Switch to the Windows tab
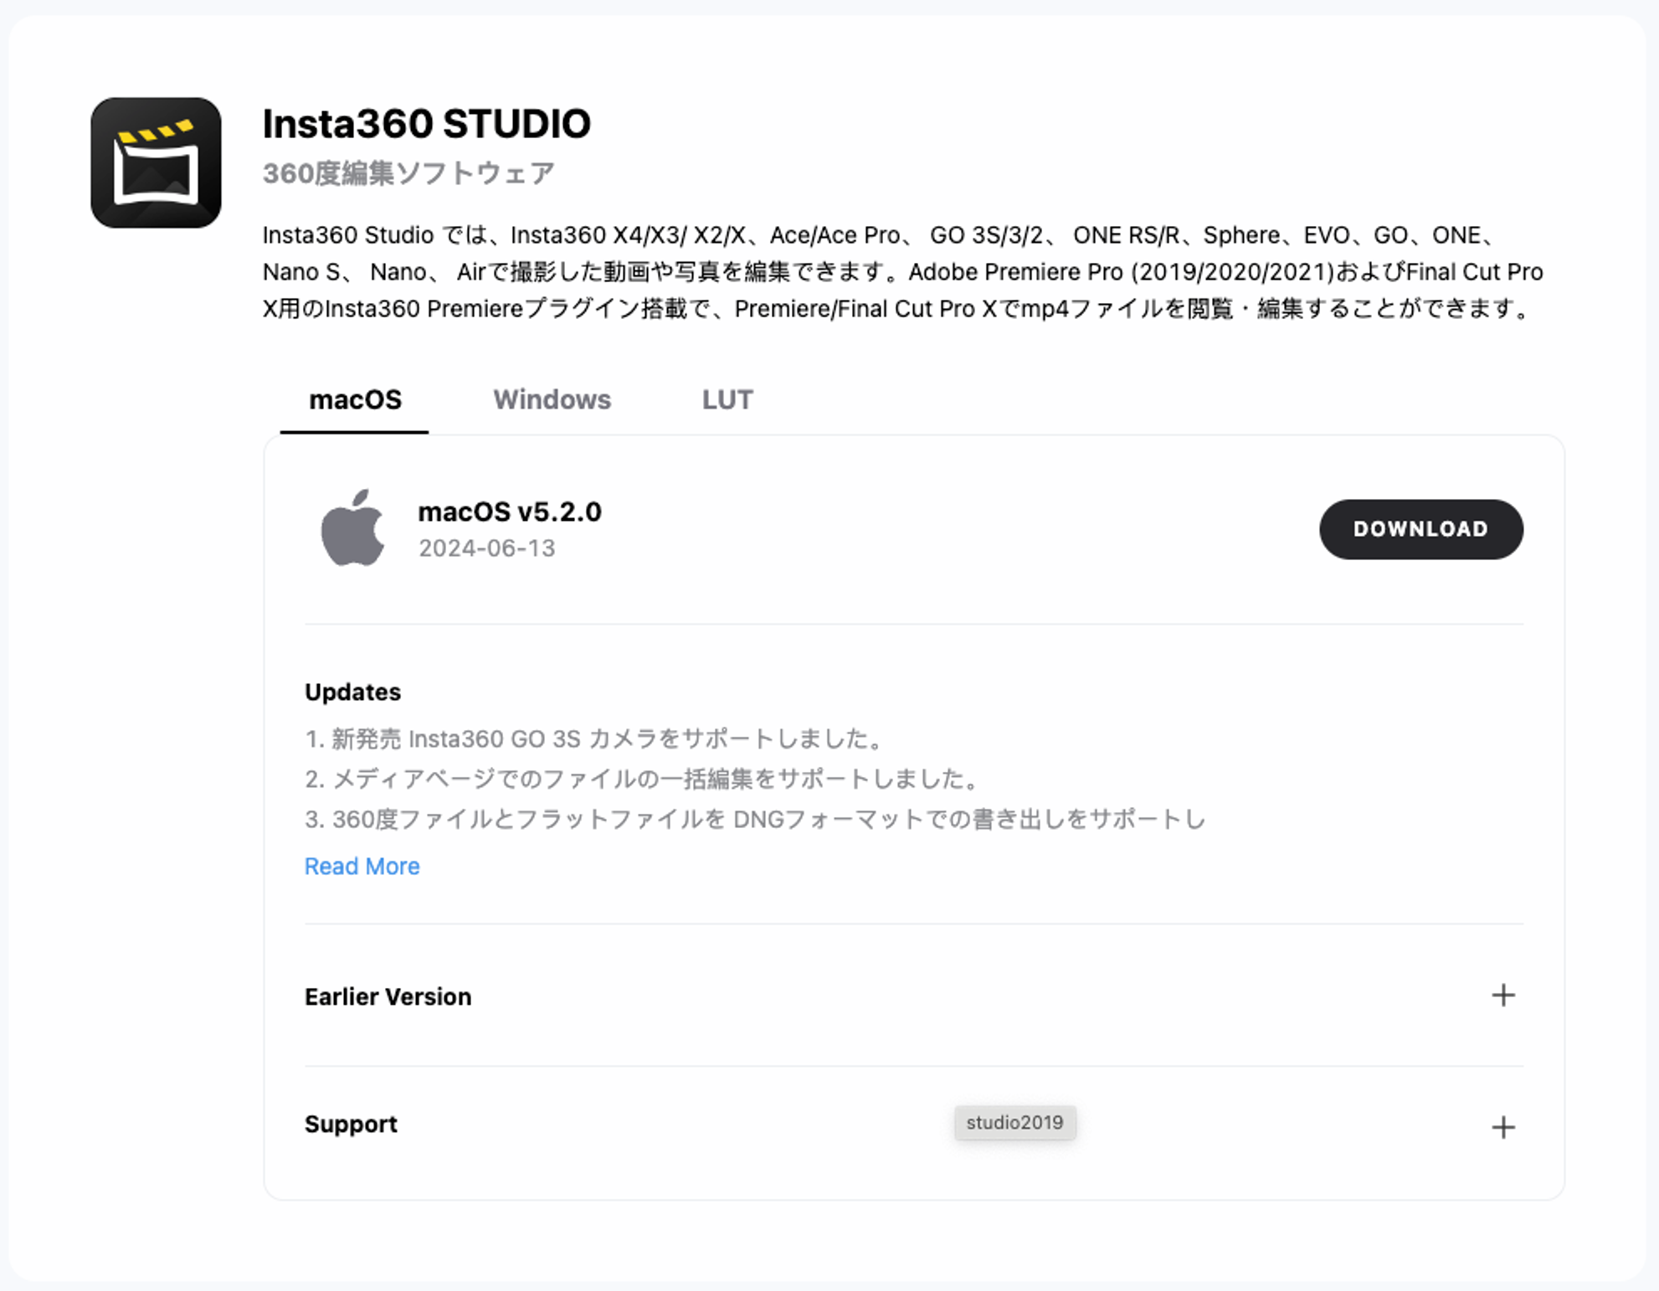 point(552,399)
